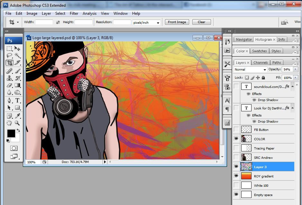This screenshot has height=205, width=302.
Task: Select the Slice tool
Action: pos(17,63)
